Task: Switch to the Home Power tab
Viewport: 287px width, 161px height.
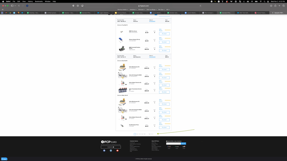Action: pyautogui.click(x=261, y=13)
